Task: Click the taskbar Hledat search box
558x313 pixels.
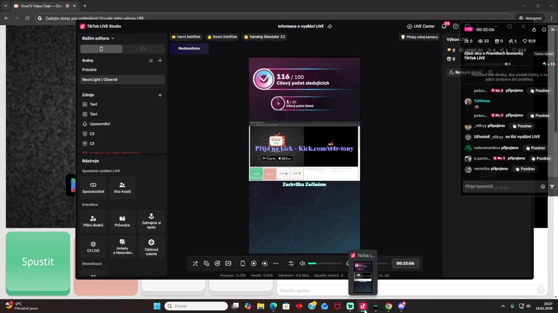Action: click(x=196, y=306)
